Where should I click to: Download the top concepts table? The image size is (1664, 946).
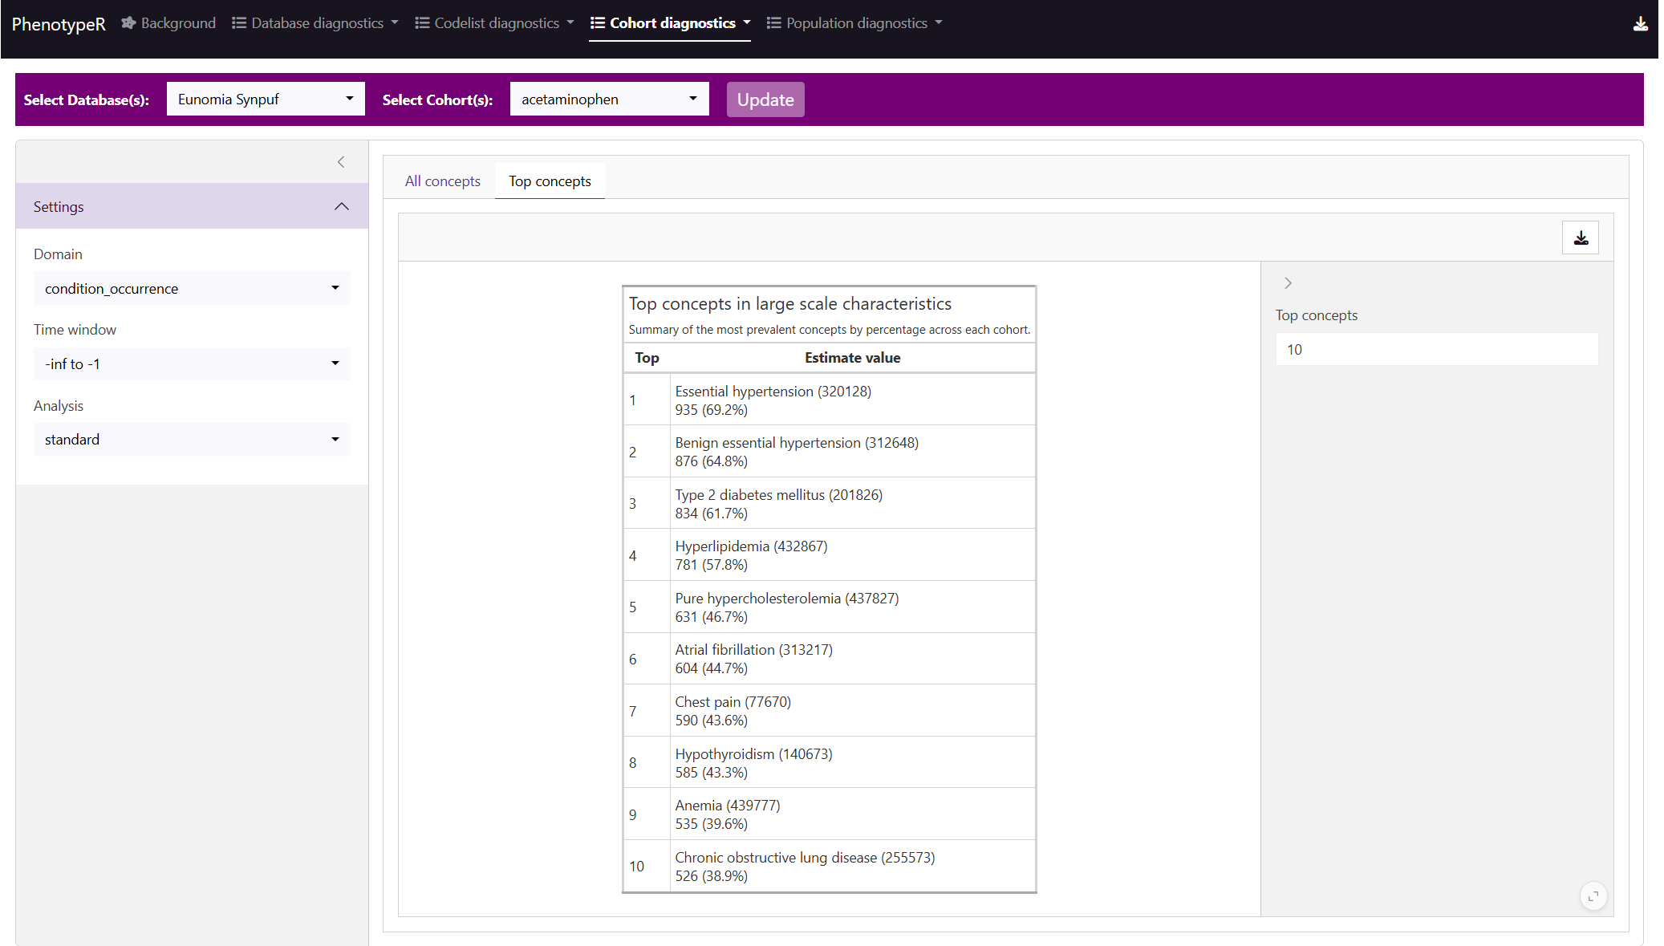1580,238
